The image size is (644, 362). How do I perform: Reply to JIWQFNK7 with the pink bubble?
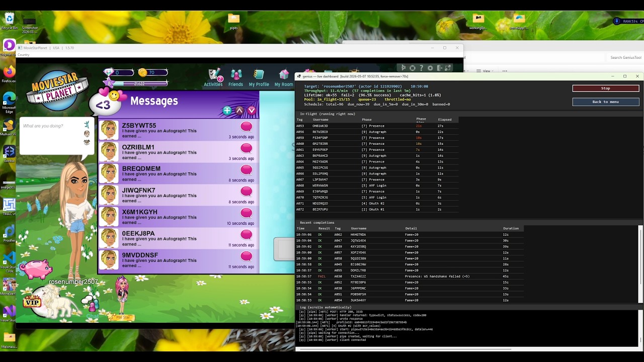pyautogui.click(x=246, y=191)
